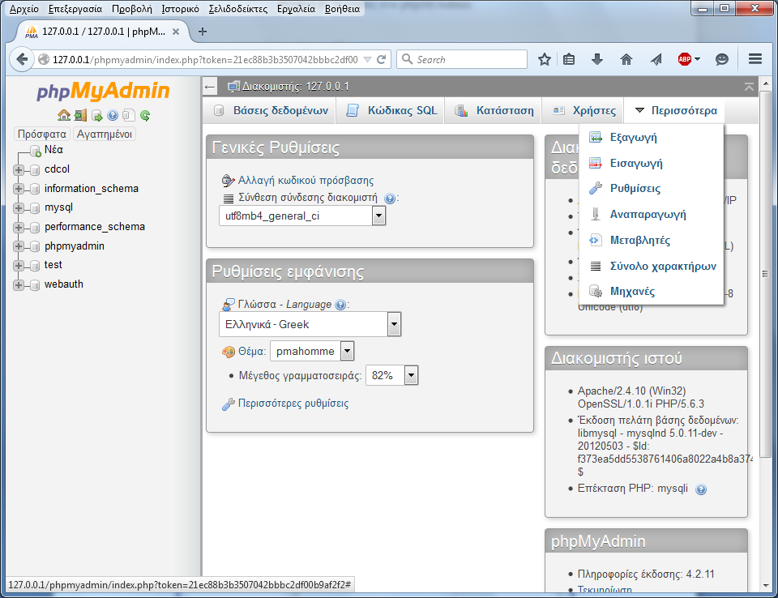Open the Σελιδοδείκτες menu
The height and width of the screenshot is (598, 778).
click(x=238, y=9)
